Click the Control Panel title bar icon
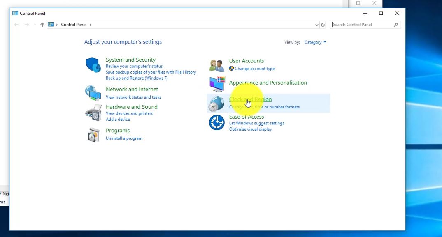The width and height of the screenshot is (442, 237). (x=15, y=13)
